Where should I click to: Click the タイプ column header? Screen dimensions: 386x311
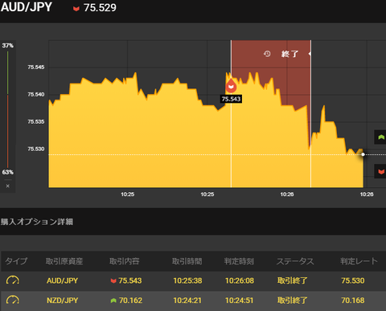coord(16,261)
